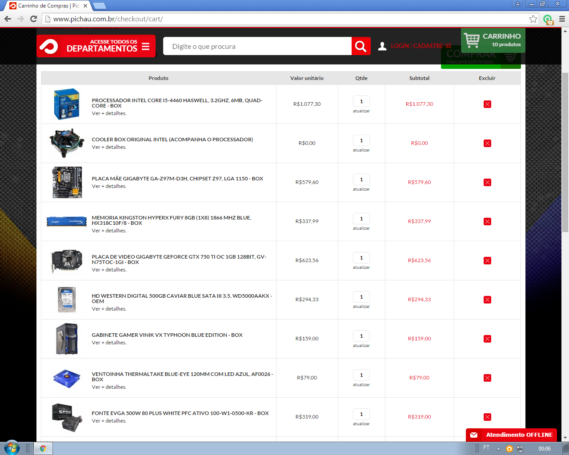Click the R$1.077,30 subtotal value
Screen dimensions: 569x455
(419, 104)
